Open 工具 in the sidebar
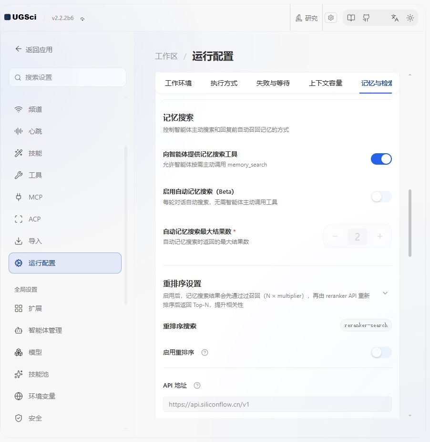 click(65, 175)
